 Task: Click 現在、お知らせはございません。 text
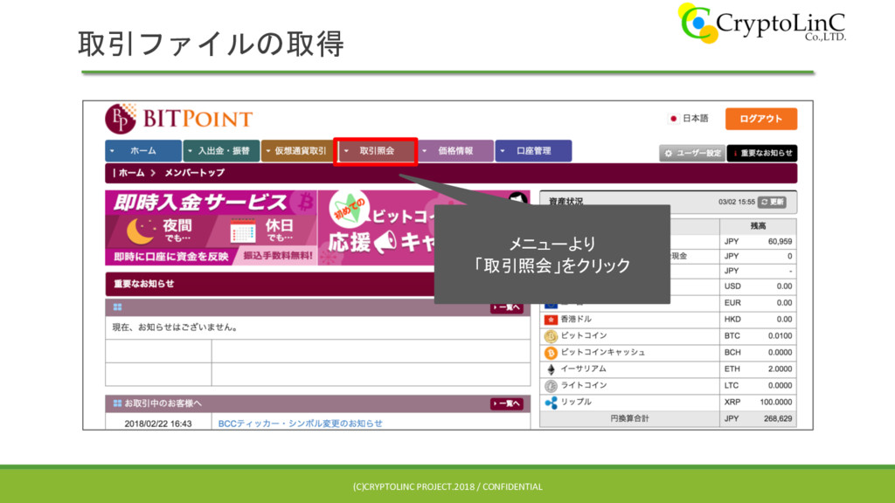point(175,327)
